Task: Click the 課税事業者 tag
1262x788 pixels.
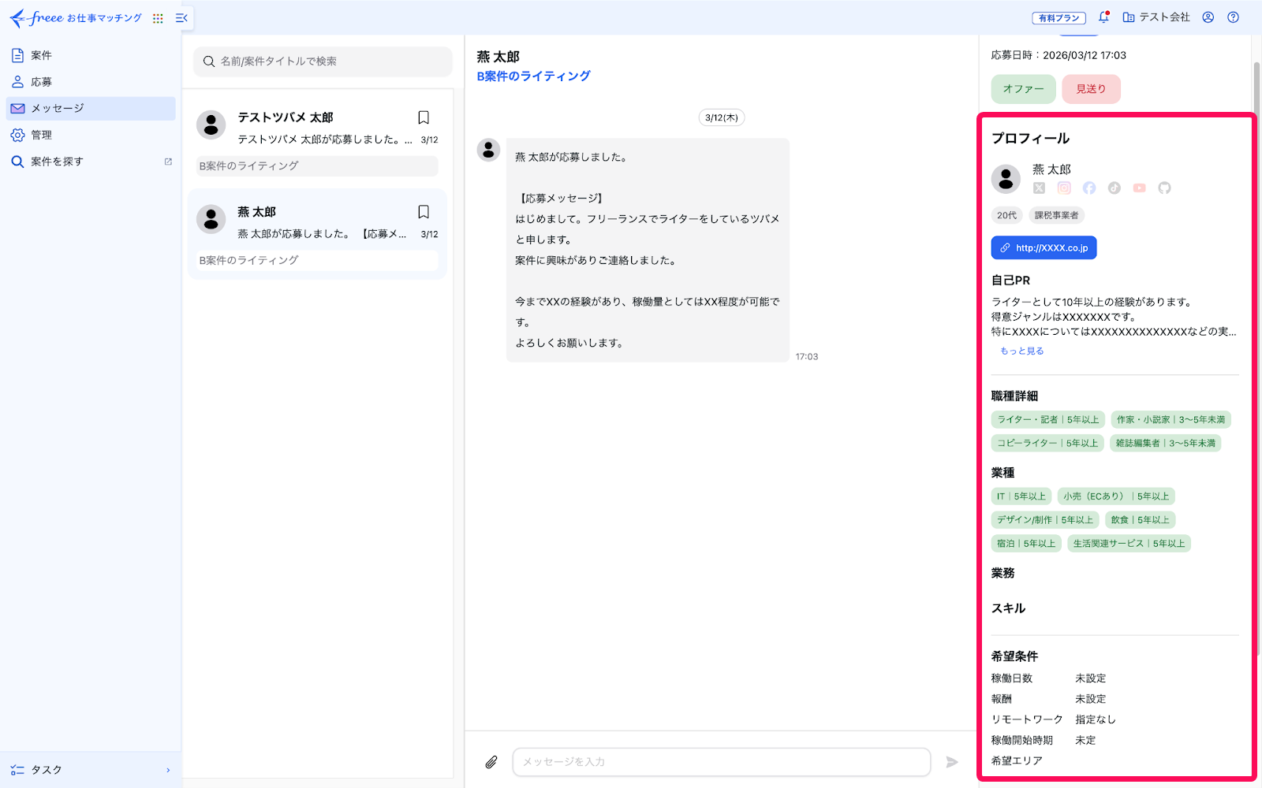Action: (x=1056, y=215)
